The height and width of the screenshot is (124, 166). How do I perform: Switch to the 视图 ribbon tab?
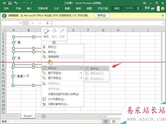[89, 8]
